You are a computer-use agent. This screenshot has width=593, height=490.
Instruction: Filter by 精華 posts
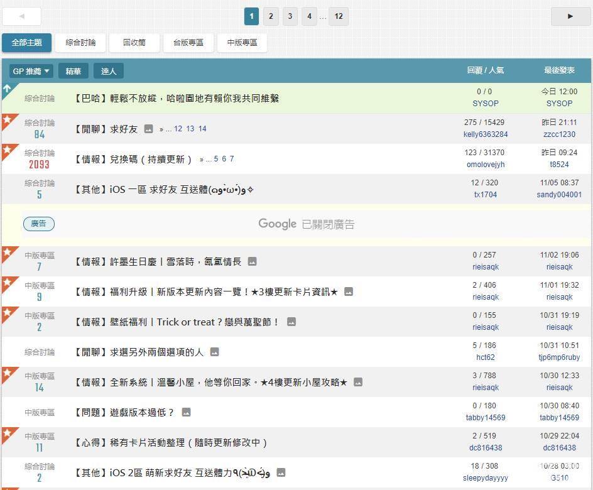73,71
